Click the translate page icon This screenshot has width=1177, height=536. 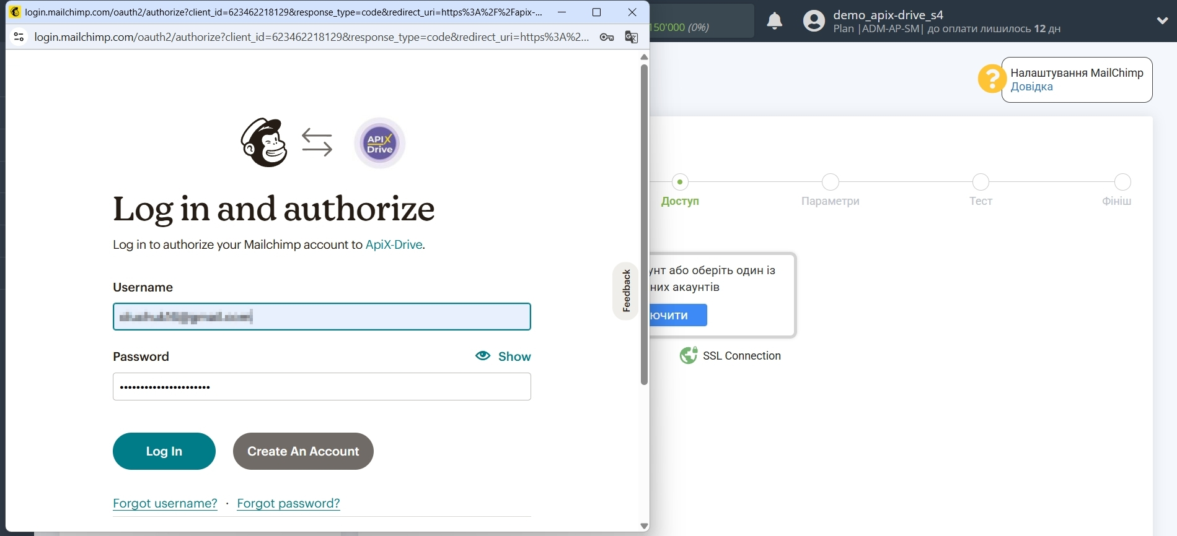632,37
